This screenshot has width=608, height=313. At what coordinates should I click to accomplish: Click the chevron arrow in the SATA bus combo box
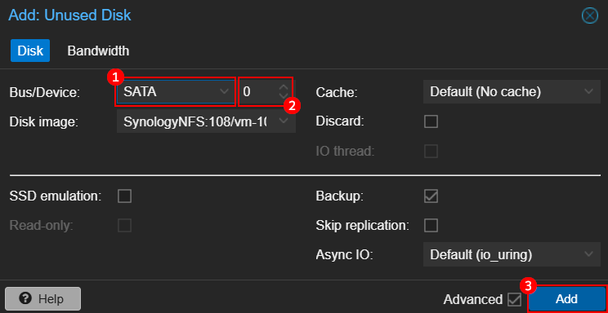[224, 91]
